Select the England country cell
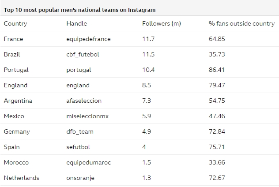Image resolution: width=279 pixels, height=187 pixels. [15, 85]
